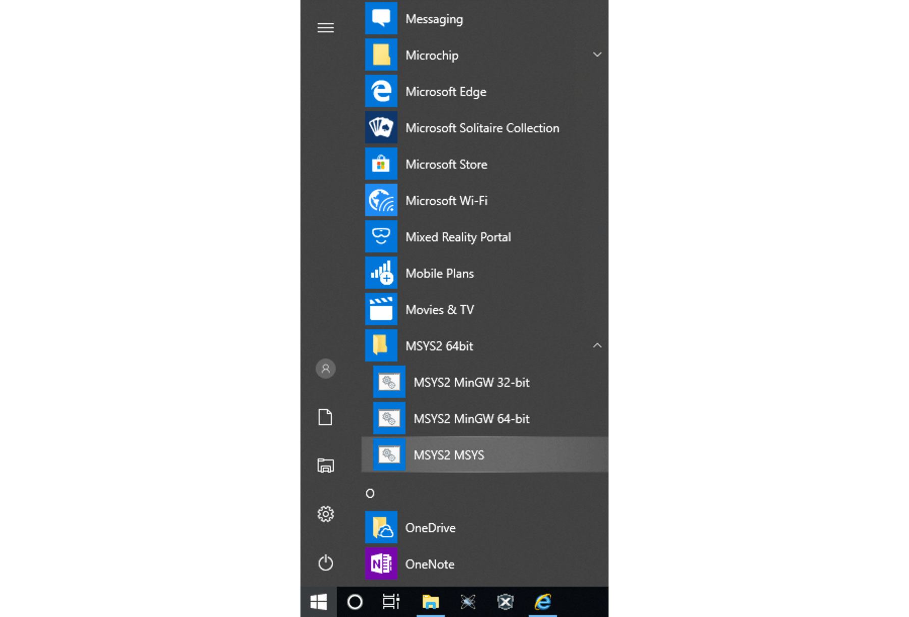Open OneNote
The width and height of the screenshot is (909, 617).
click(x=429, y=564)
